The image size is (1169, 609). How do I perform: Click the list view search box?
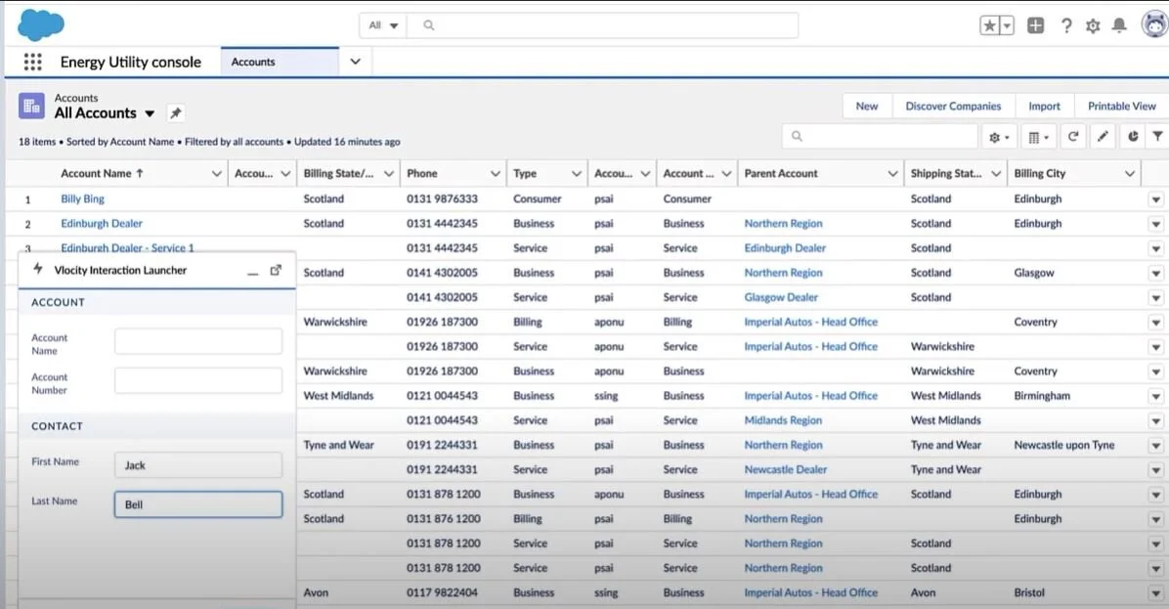(x=880, y=137)
